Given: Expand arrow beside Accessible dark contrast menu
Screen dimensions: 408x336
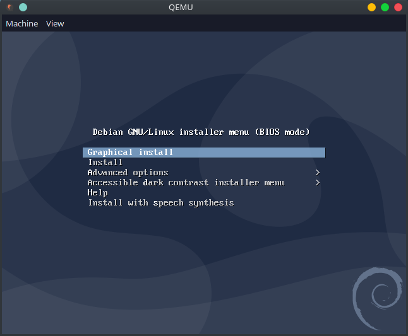Looking at the screenshot, I should [x=318, y=183].
